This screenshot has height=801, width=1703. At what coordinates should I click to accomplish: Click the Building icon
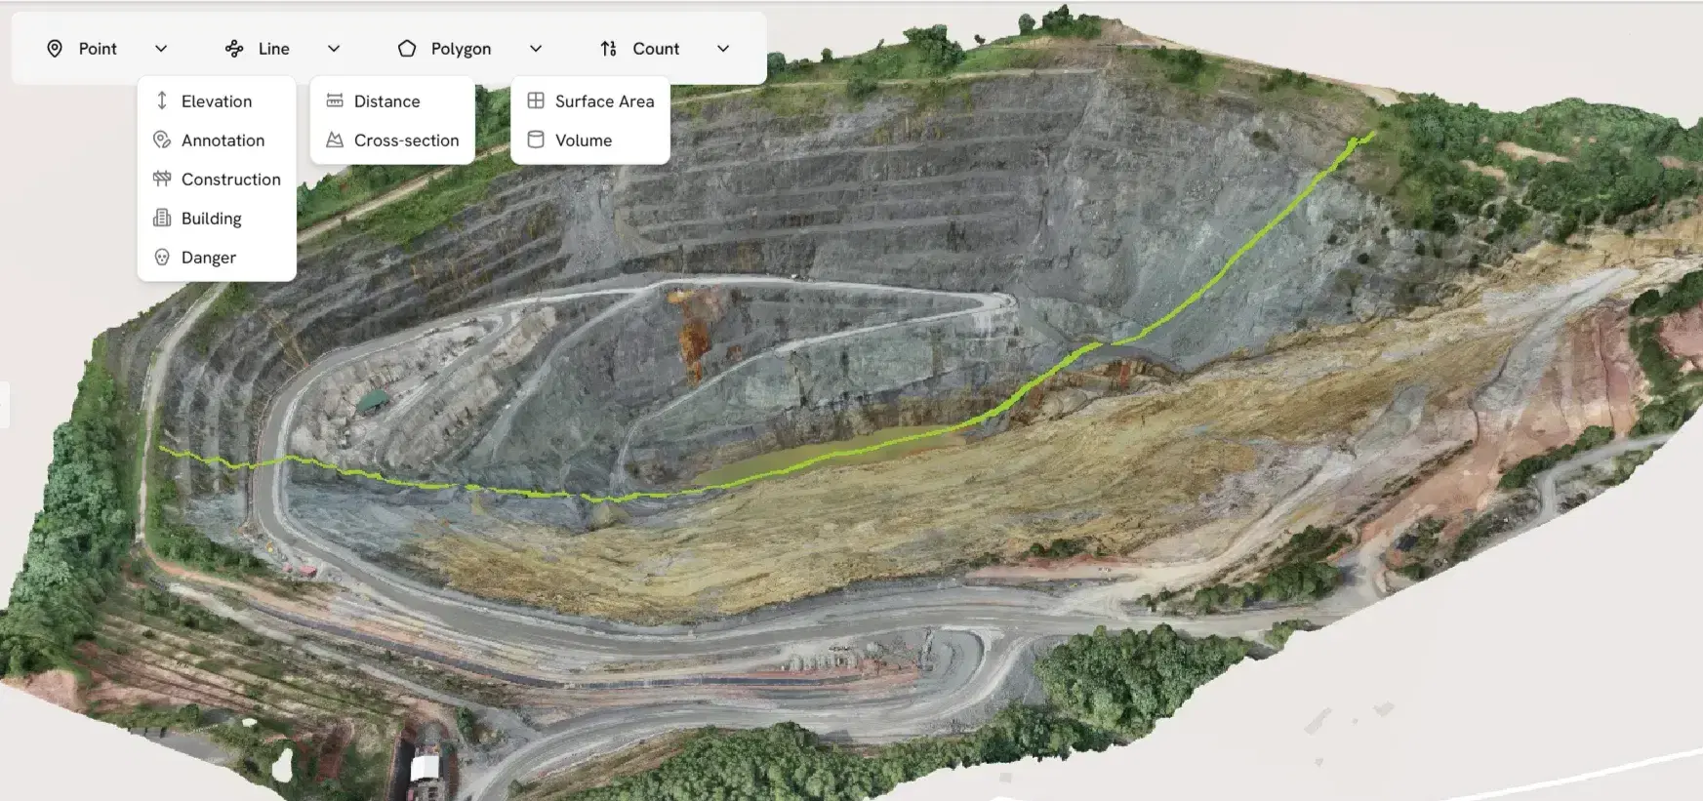point(162,218)
